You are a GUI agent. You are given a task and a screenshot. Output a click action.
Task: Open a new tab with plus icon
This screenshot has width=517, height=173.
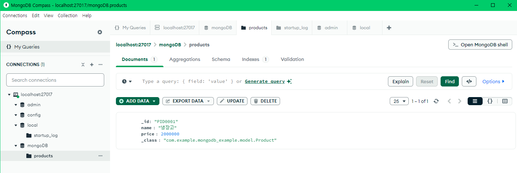coord(389,28)
